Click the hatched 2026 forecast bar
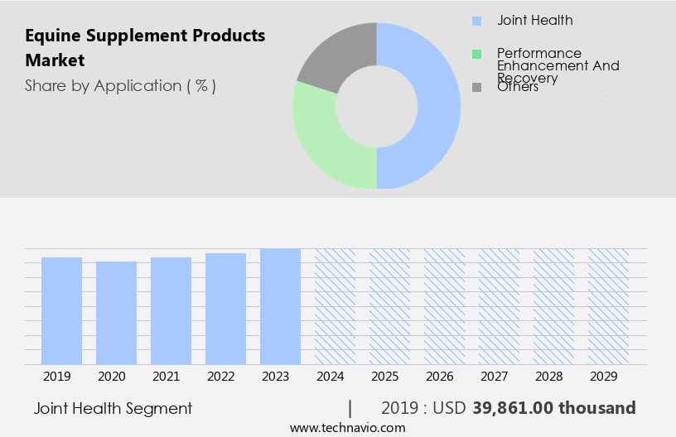 pyautogui.click(x=444, y=306)
